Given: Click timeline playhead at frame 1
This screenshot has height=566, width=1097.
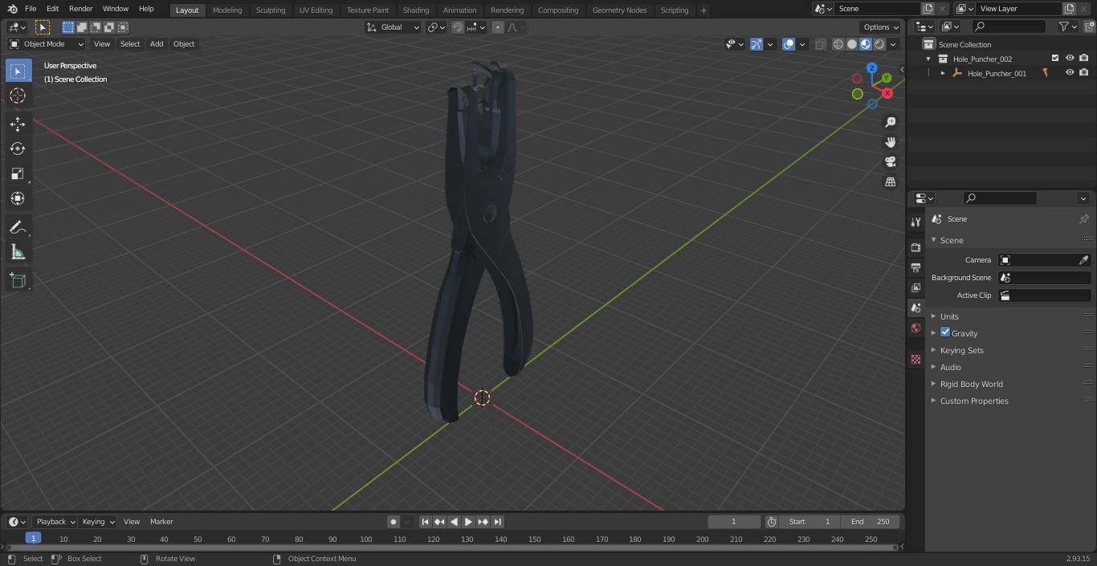Looking at the screenshot, I should [x=33, y=538].
